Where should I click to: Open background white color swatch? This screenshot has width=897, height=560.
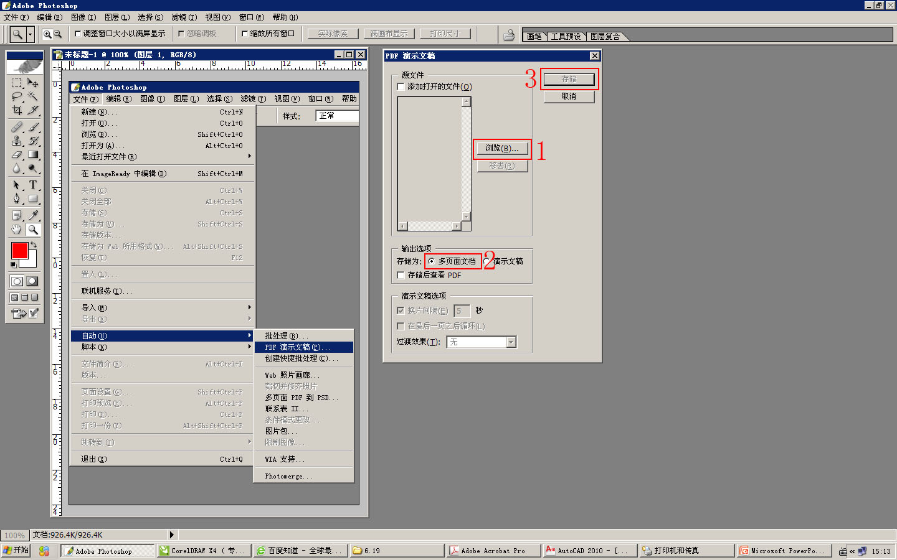(x=31, y=261)
